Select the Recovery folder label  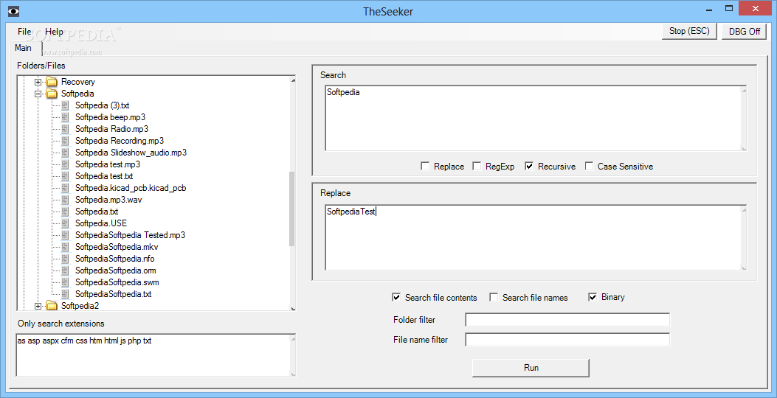77,82
